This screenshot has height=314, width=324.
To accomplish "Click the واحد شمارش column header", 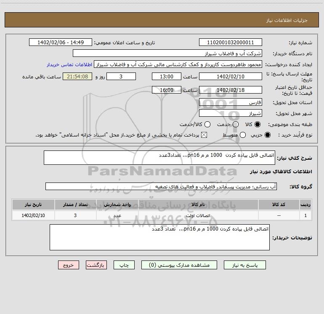I will pyautogui.click(x=117, y=204).
